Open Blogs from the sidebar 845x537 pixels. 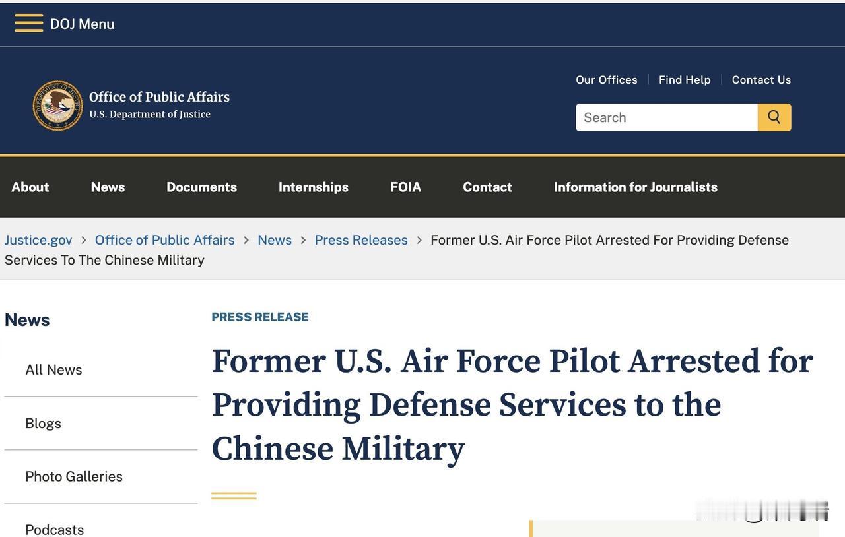pos(43,423)
